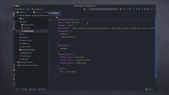169x95 pixels.
Task: Click the Select Opened File locate icon
Action: (34, 12)
